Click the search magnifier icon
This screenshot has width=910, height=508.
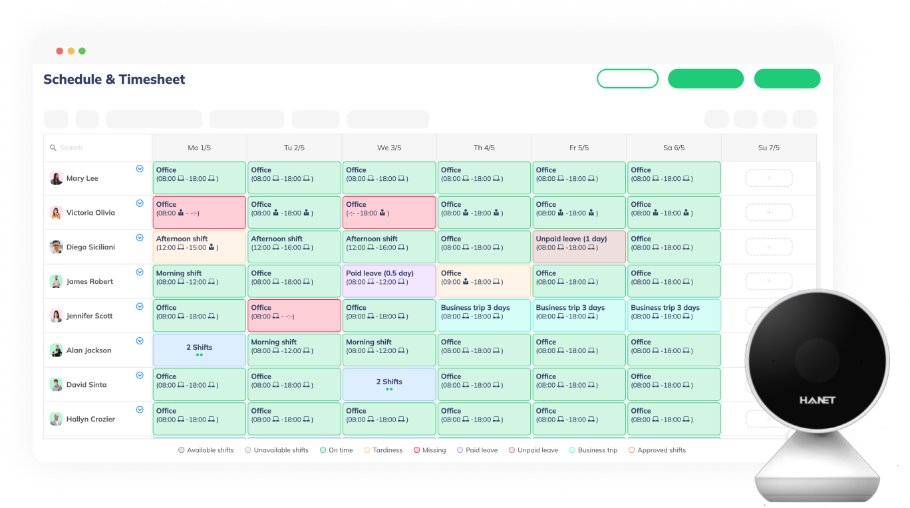(53, 148)
